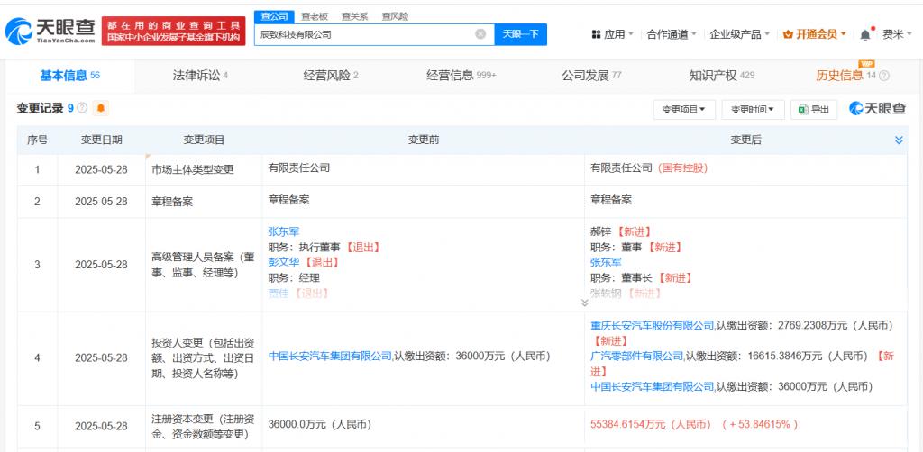The height and width of the screenshot is (452, 923).
Task: Select the 知识产权 tab
Action: coord(722,76)
